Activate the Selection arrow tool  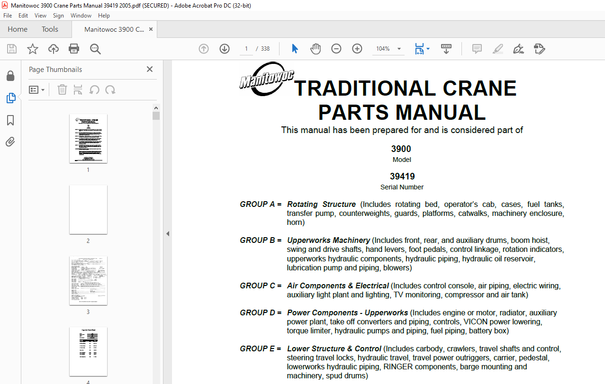295,49
